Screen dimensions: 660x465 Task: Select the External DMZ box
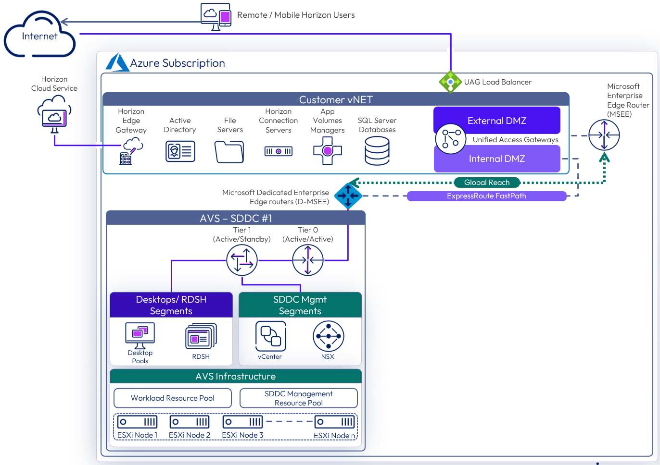[x=496, y=120]
